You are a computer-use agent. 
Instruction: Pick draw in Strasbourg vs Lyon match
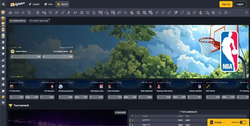pos(81,97)
